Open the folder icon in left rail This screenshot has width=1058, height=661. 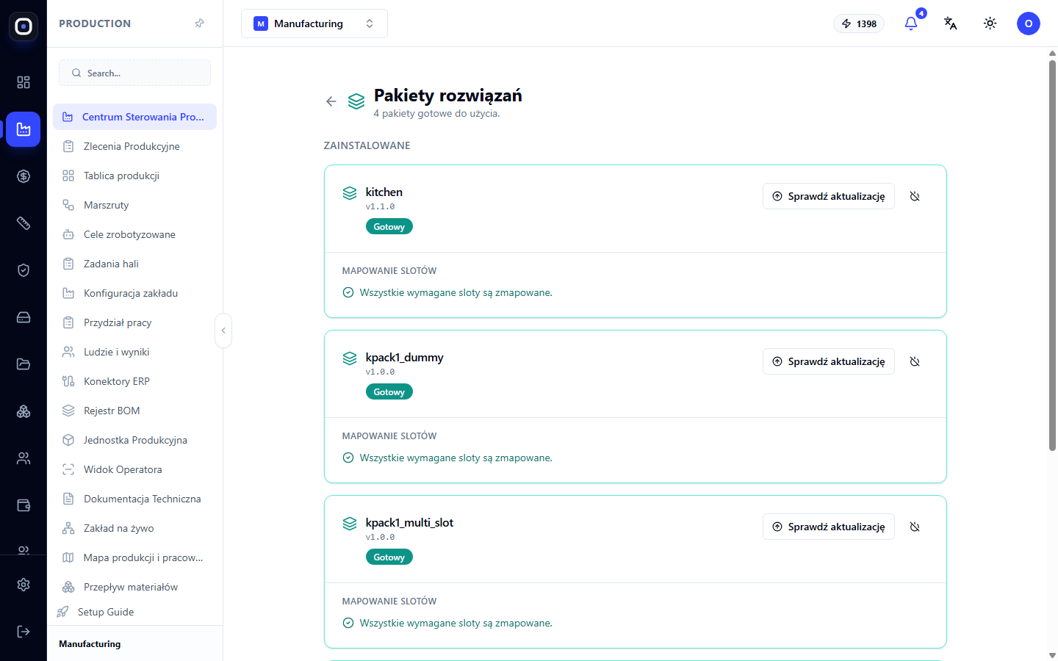tap(24, 364)
